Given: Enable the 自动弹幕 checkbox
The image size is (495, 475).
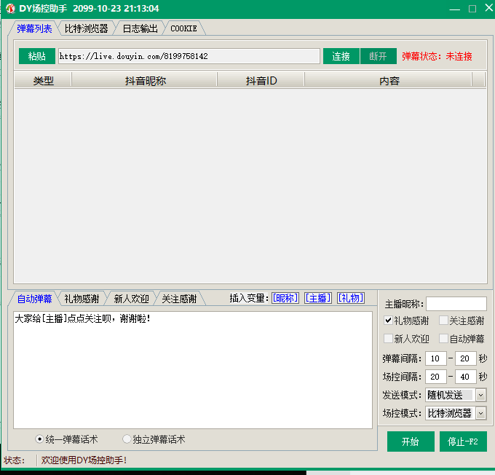Looking at the screenshot, I should click(443, 339).
